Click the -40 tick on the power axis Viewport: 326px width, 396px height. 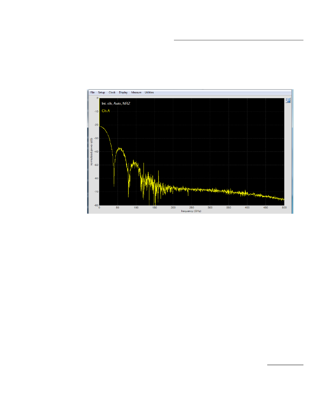96,151
